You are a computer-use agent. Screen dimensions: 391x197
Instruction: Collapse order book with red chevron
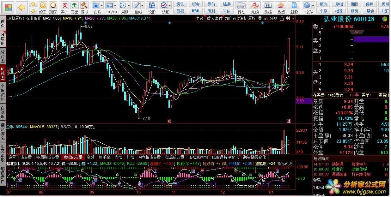[x=357, y=32]
